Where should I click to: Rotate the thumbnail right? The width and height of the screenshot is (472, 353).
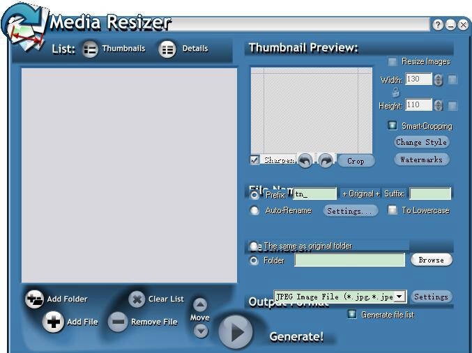pyautogui.click(x=326, y=161)
